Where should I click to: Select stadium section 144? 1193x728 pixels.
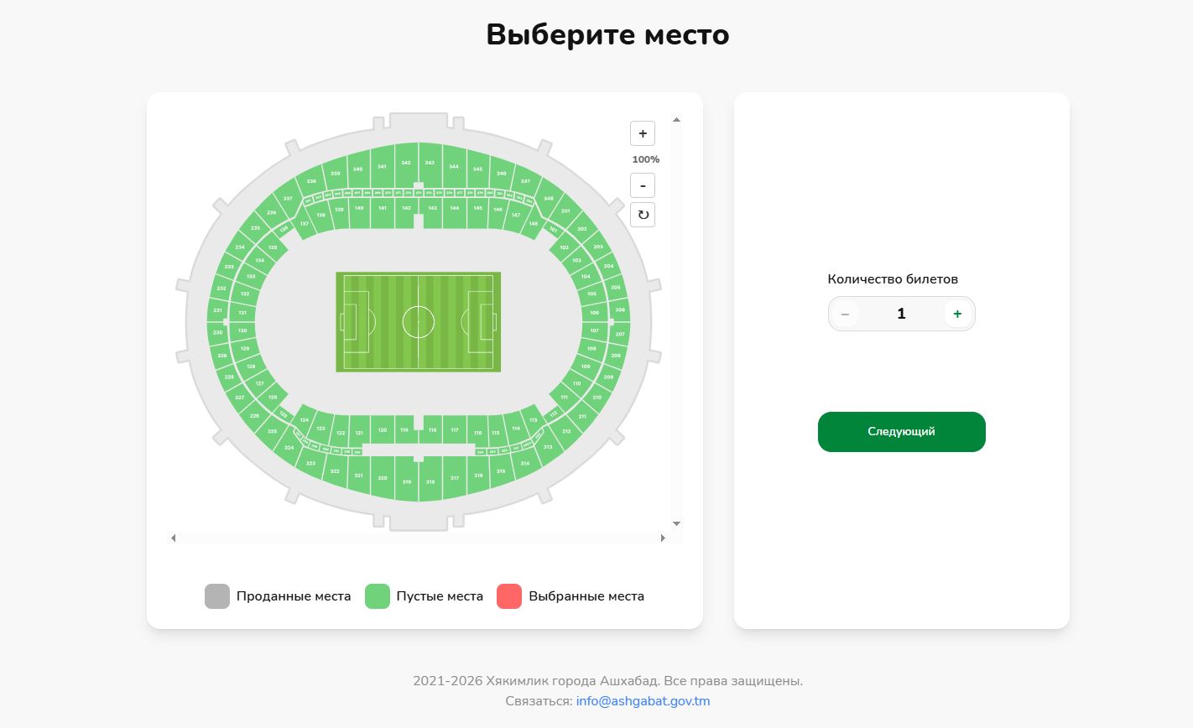tap(454, 208)
